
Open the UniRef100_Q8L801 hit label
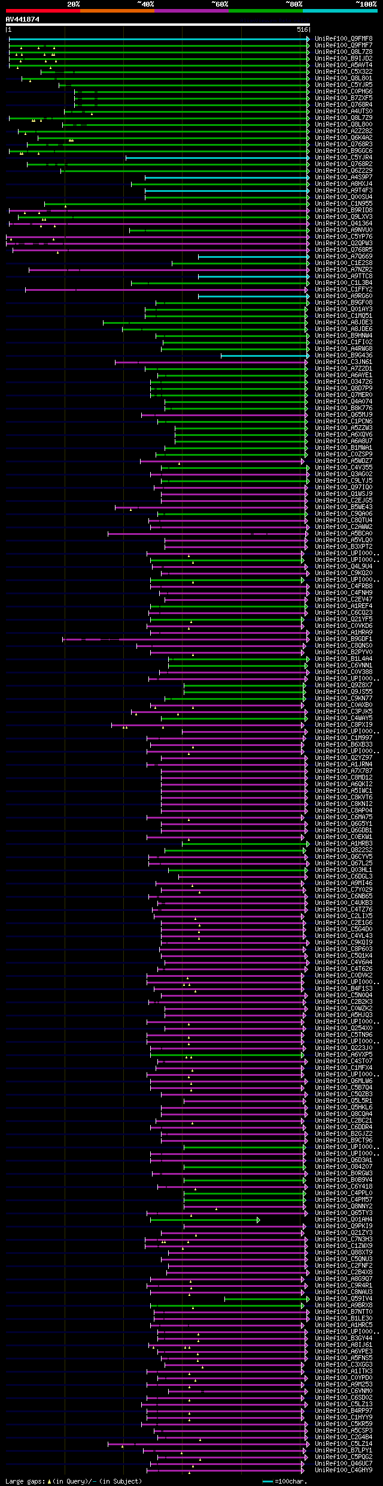pos(344,79)
